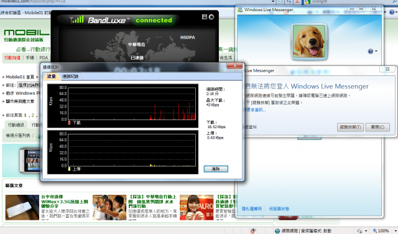Image resolution: width=398 pixels, height=234 pixels.
Task: Open the 檢視分區列表 section list link
Action: click(x=18, y=136)
